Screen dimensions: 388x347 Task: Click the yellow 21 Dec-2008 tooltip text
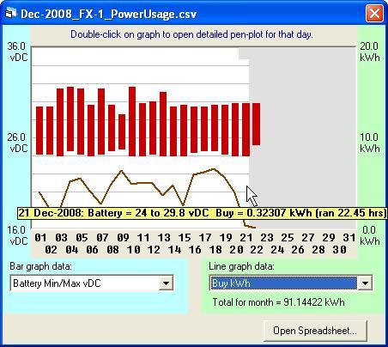point(202,213)
